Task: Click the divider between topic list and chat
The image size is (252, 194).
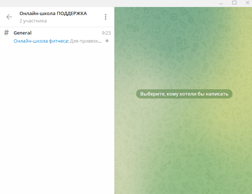Action: click(x=114, y=110)
